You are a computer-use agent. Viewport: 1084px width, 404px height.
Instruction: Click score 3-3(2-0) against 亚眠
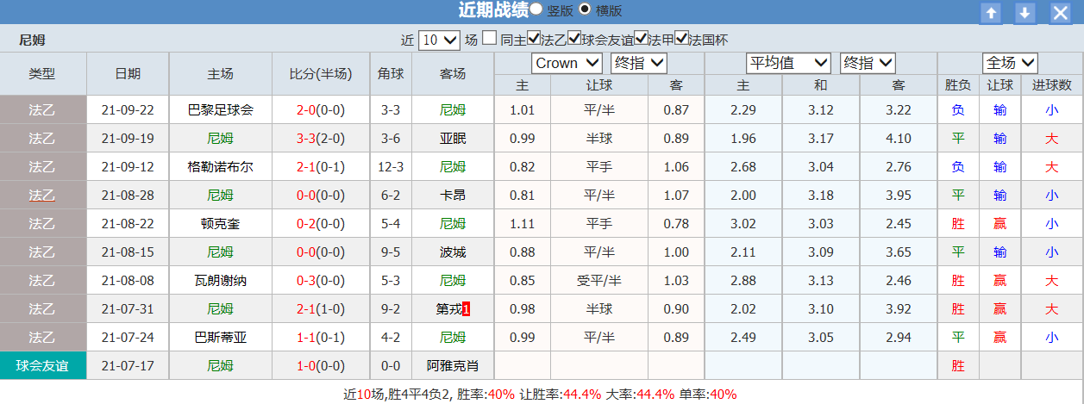(321, 139)
